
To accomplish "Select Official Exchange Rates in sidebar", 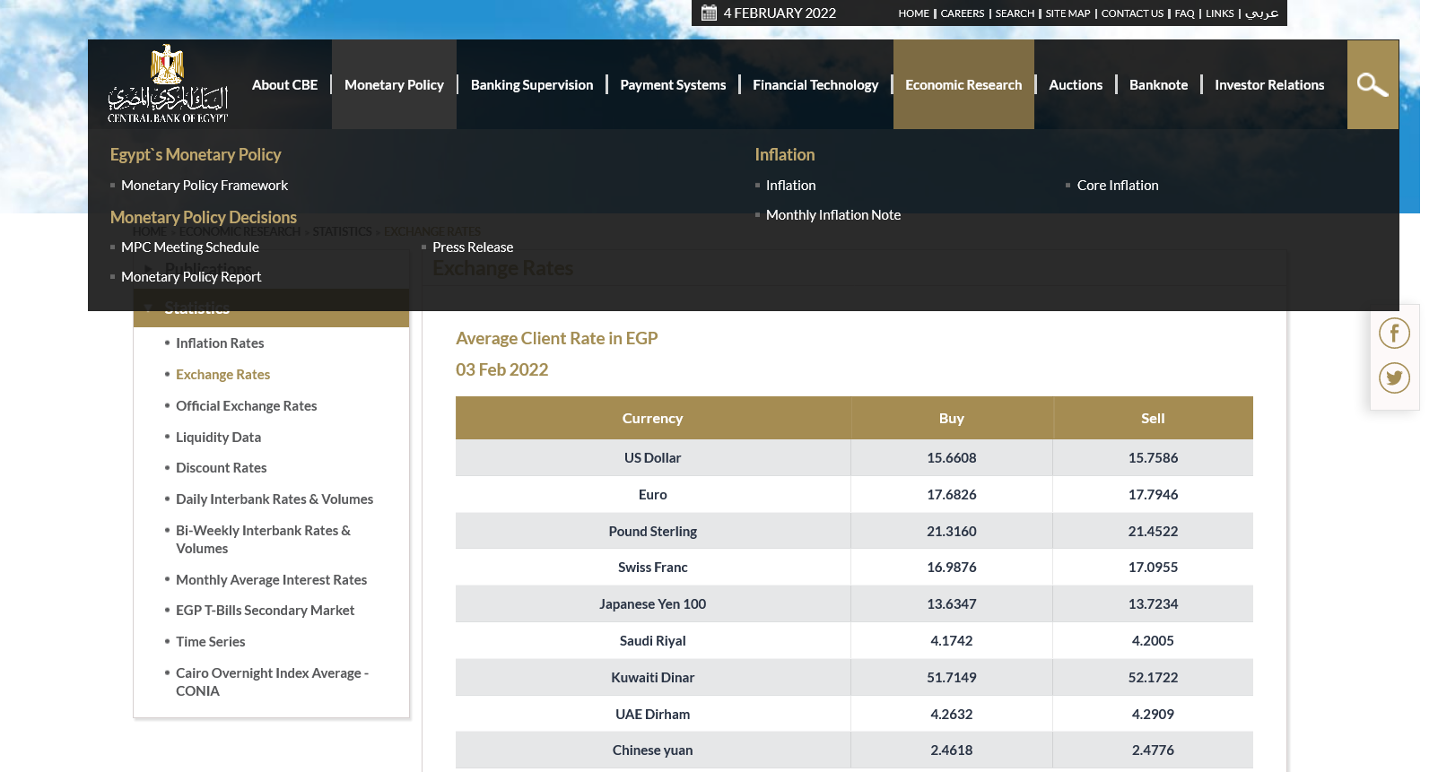I will coord(246,406).
